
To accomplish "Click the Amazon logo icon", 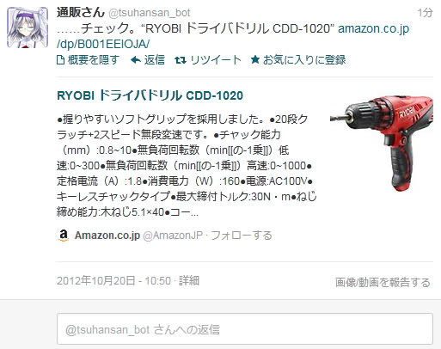I will click(64, 236).
